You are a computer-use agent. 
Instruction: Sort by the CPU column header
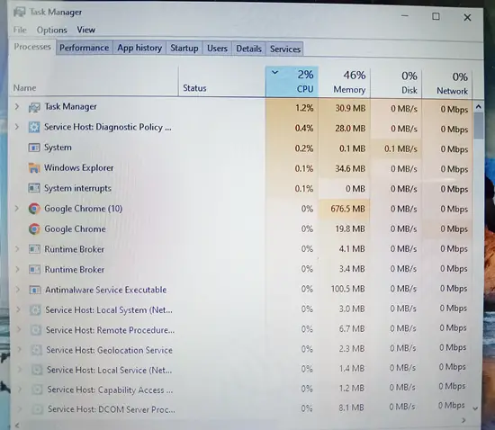point(292,81)
